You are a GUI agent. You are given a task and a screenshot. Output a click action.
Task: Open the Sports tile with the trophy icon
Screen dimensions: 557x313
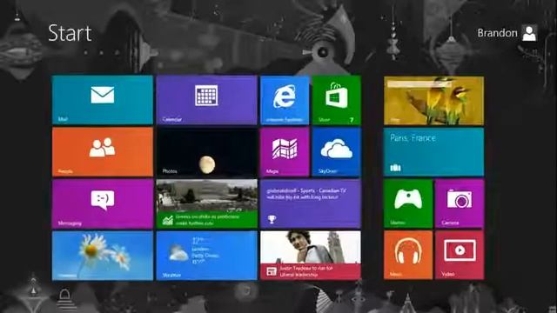point(311,203)
